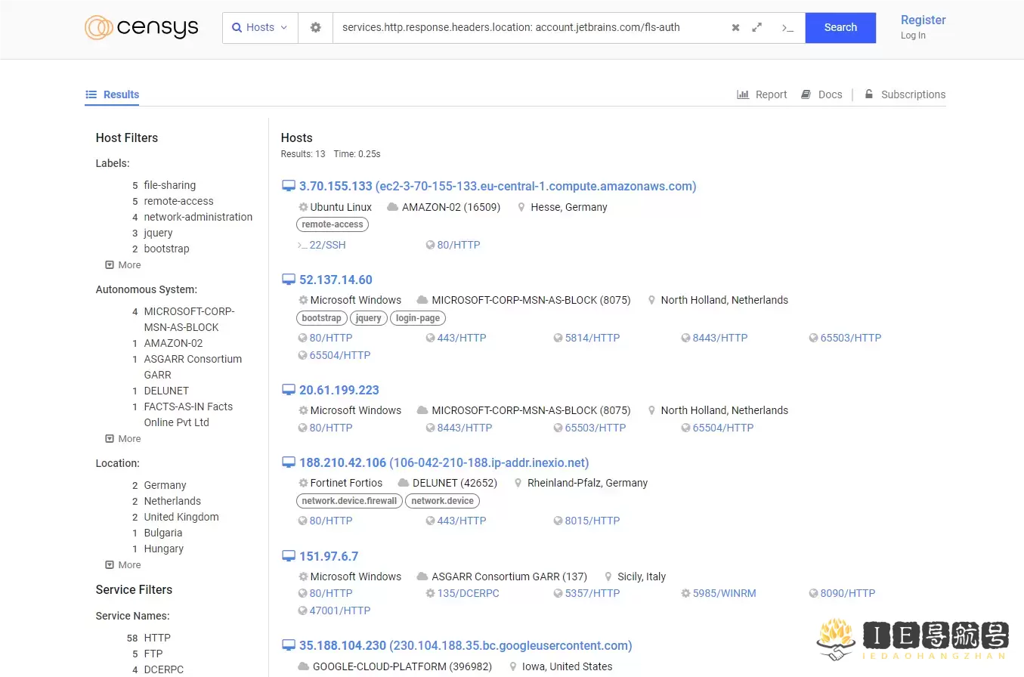Filter by FTP service name

[153, 654]
